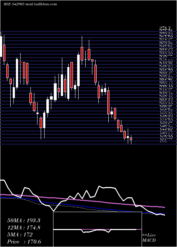Image resolution: width=177 pixels, height=247 pixels.
Task: Click the 'BSE 542905 mail.bullkhan.com' title text
Action: (x=30, y=4)
